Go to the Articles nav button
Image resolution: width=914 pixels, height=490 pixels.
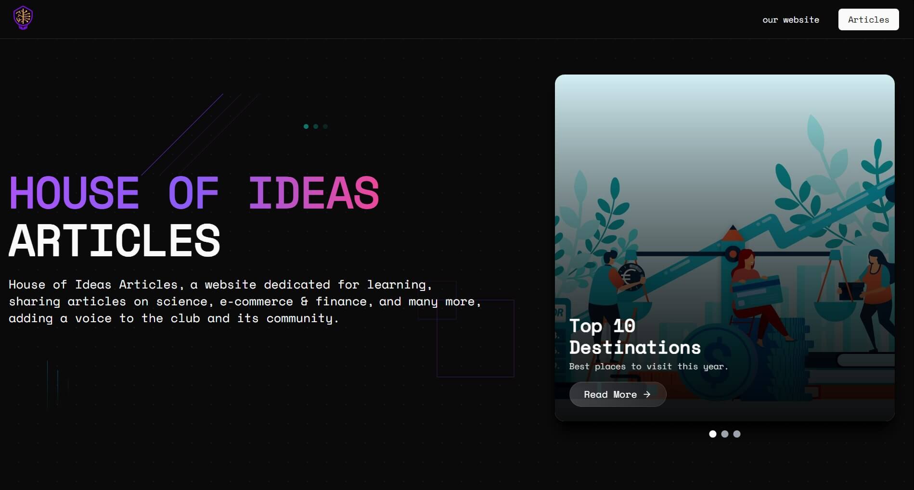click(x=868, y=20)
